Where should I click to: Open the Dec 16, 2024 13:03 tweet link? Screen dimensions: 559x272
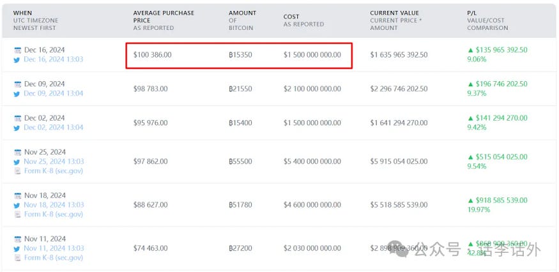coord(54,59)
